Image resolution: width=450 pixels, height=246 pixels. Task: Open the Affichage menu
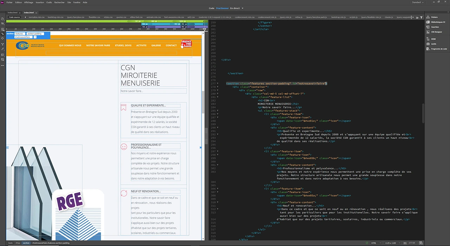[x=29, y=2]
